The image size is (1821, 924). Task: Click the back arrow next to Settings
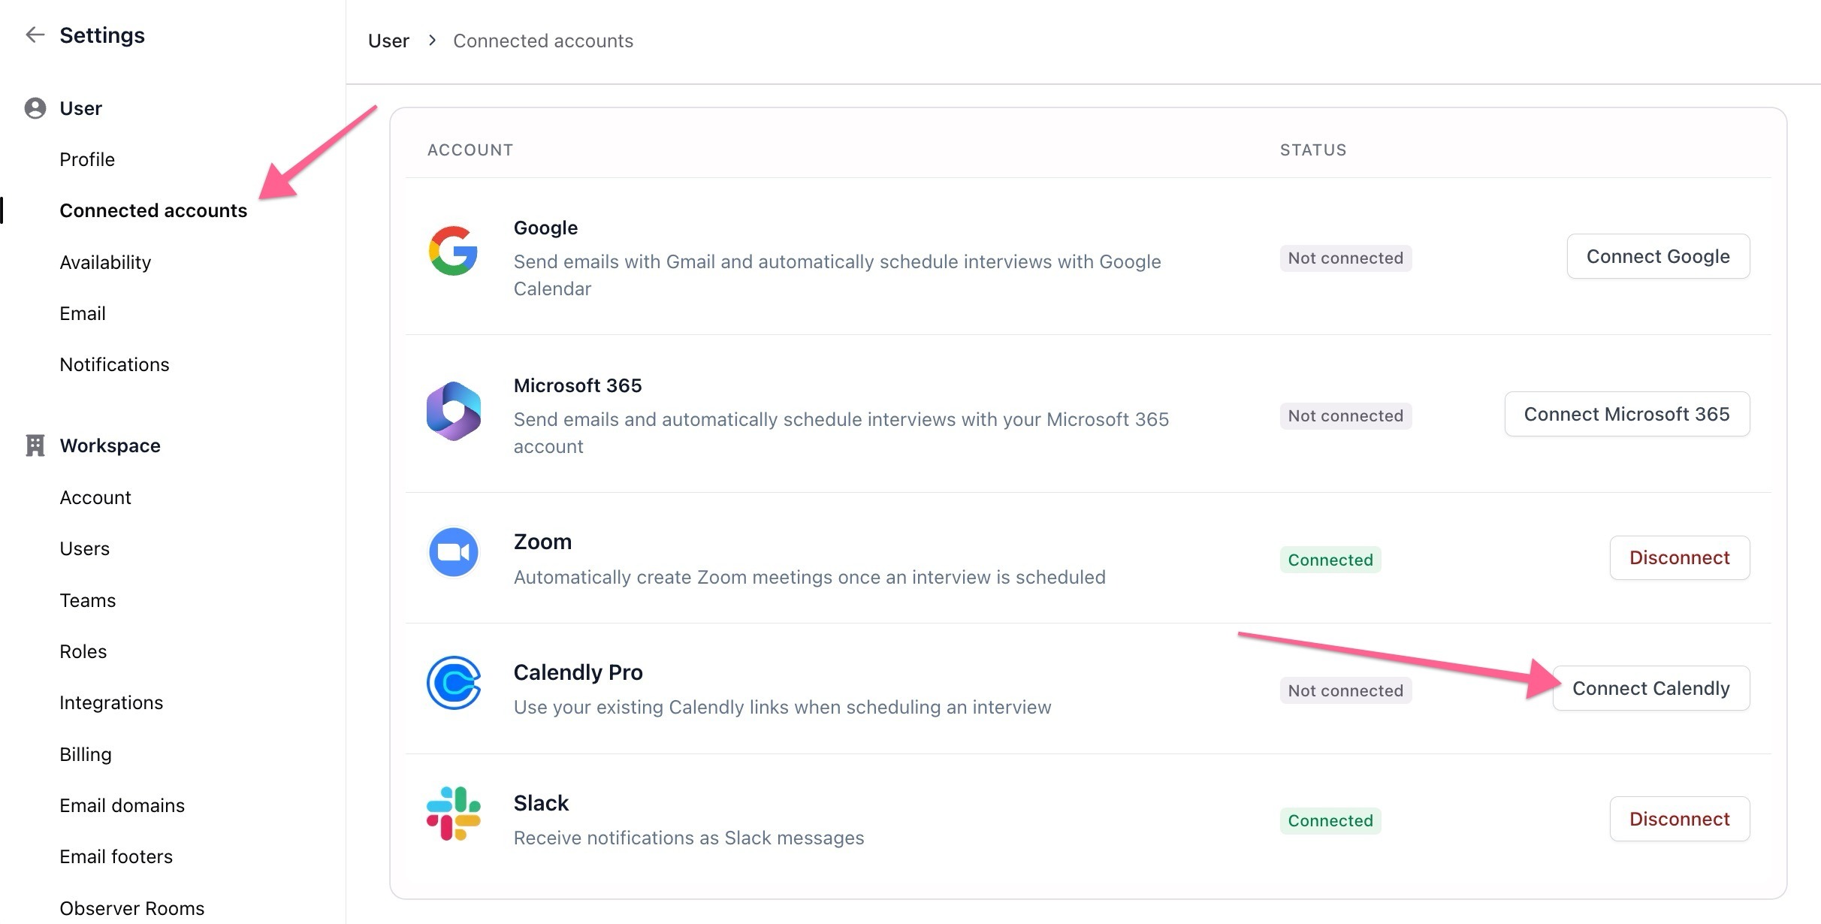pos(35,35)
